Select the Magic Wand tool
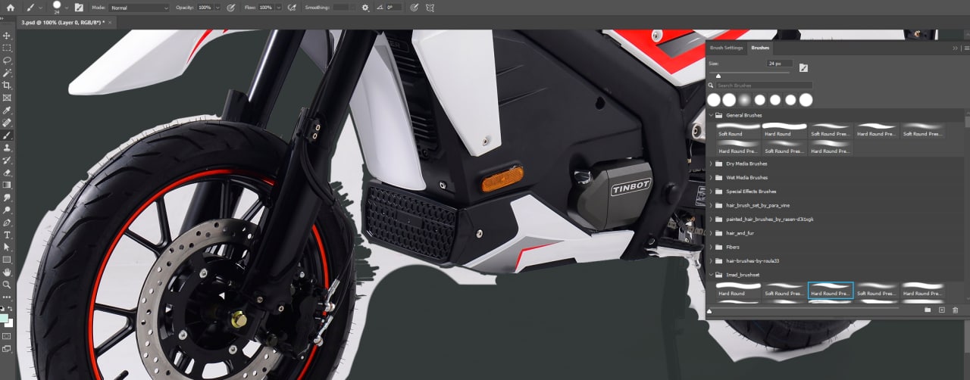The width and height of the screenshot is (970, 380). click(x=7, y=73)
